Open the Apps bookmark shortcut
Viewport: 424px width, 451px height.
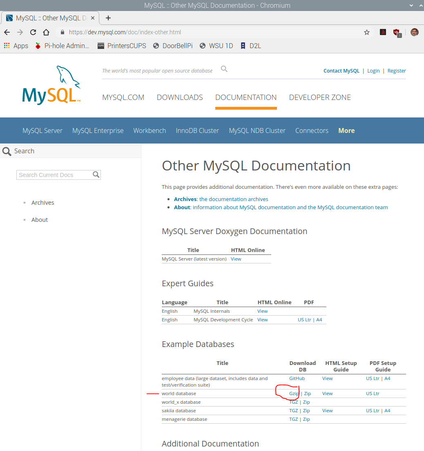coord(16,46)
